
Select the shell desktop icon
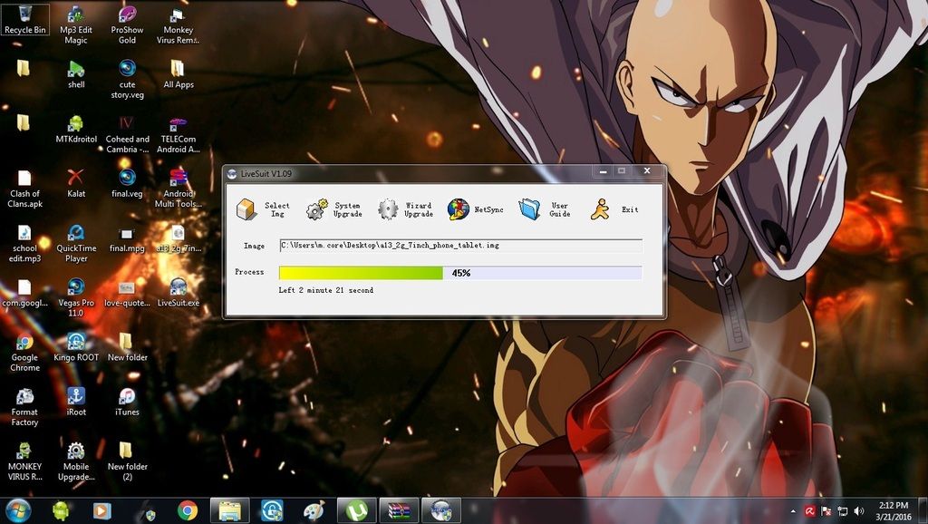[76, 74]
